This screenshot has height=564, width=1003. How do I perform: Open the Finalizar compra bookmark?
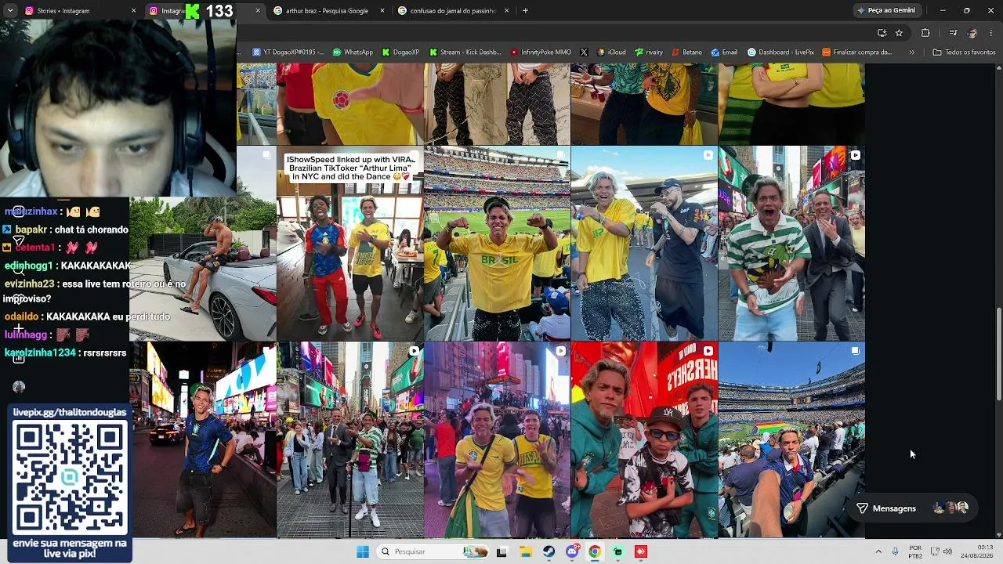coord(857,52)
